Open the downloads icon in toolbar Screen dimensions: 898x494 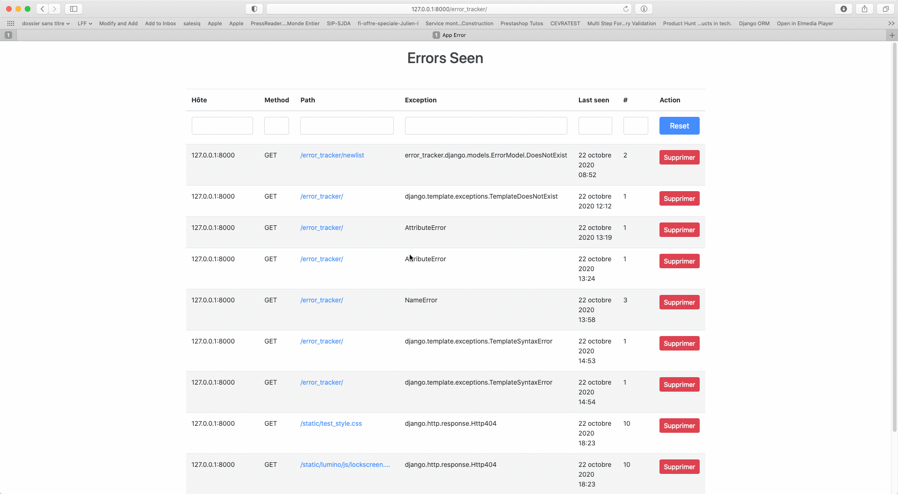click(x=844, y=9)
